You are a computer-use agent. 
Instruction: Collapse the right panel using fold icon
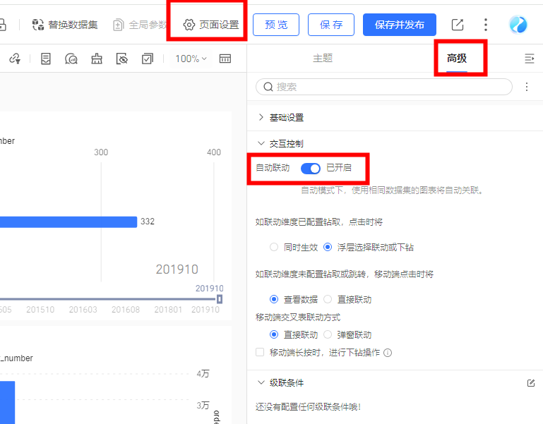pyautogui.click(x=529, y=59)
